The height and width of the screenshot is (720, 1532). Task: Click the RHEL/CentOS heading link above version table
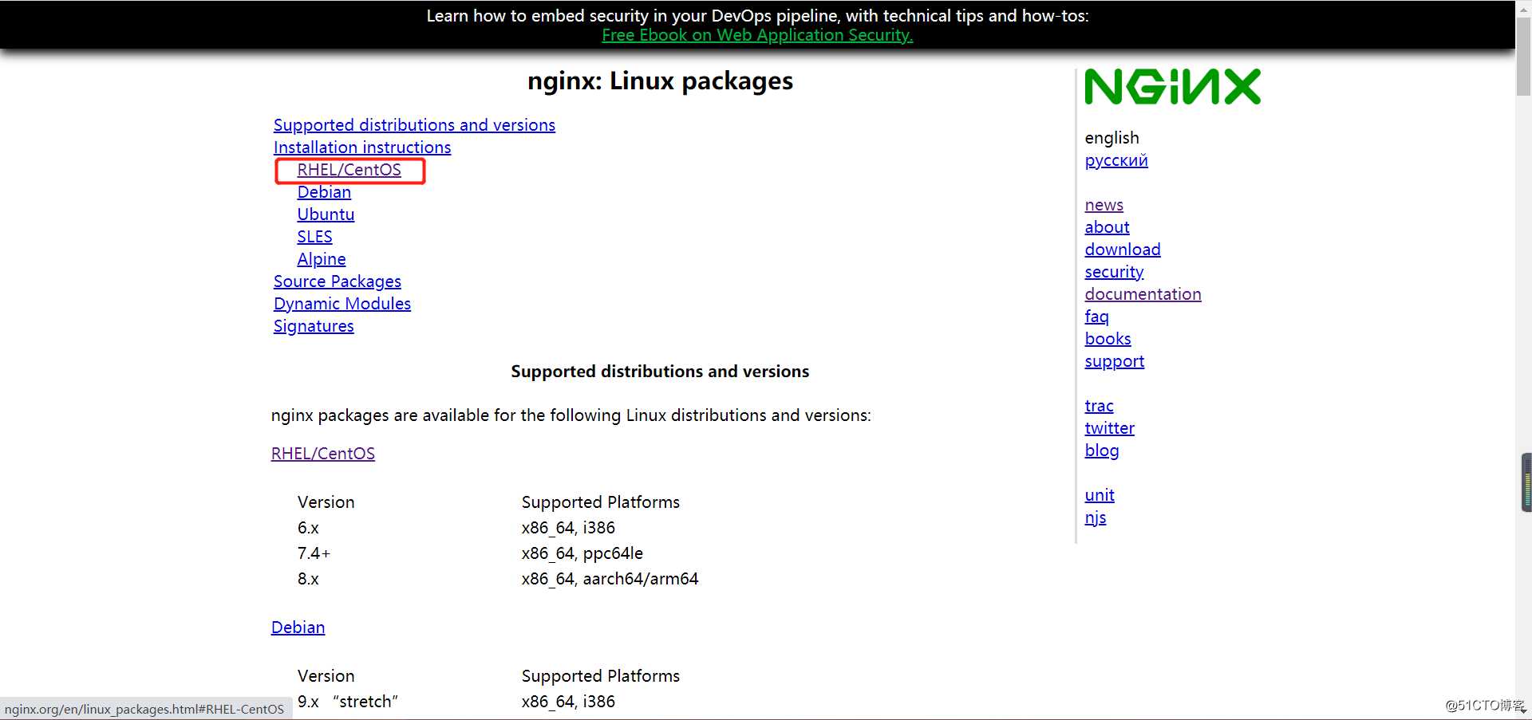click(323, 454)
